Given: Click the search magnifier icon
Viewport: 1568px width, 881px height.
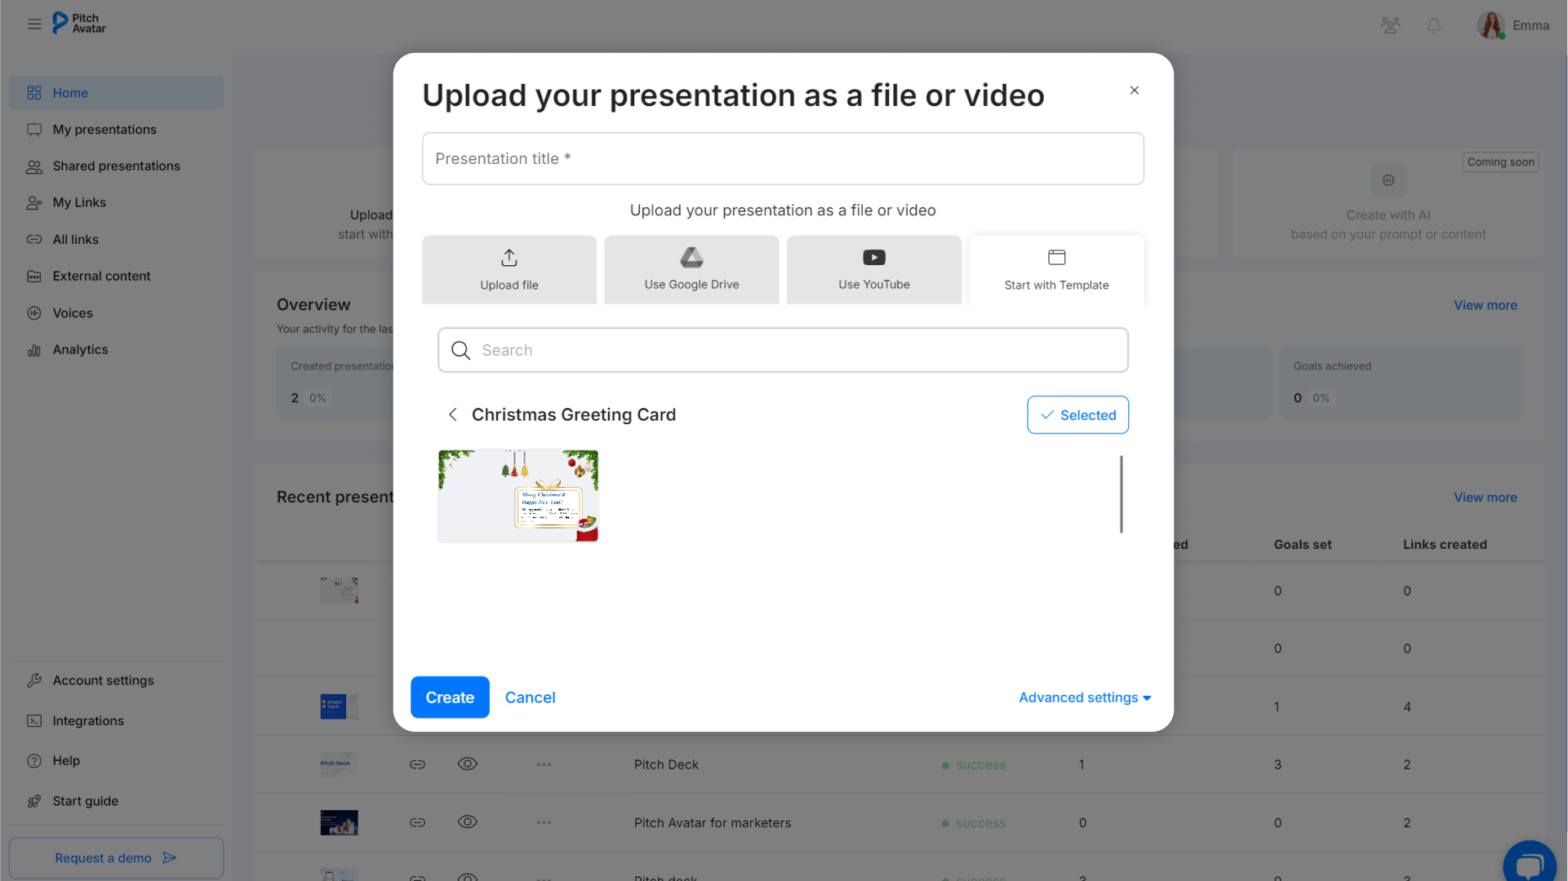Looking at the screenshot, I should pos(461,350).
